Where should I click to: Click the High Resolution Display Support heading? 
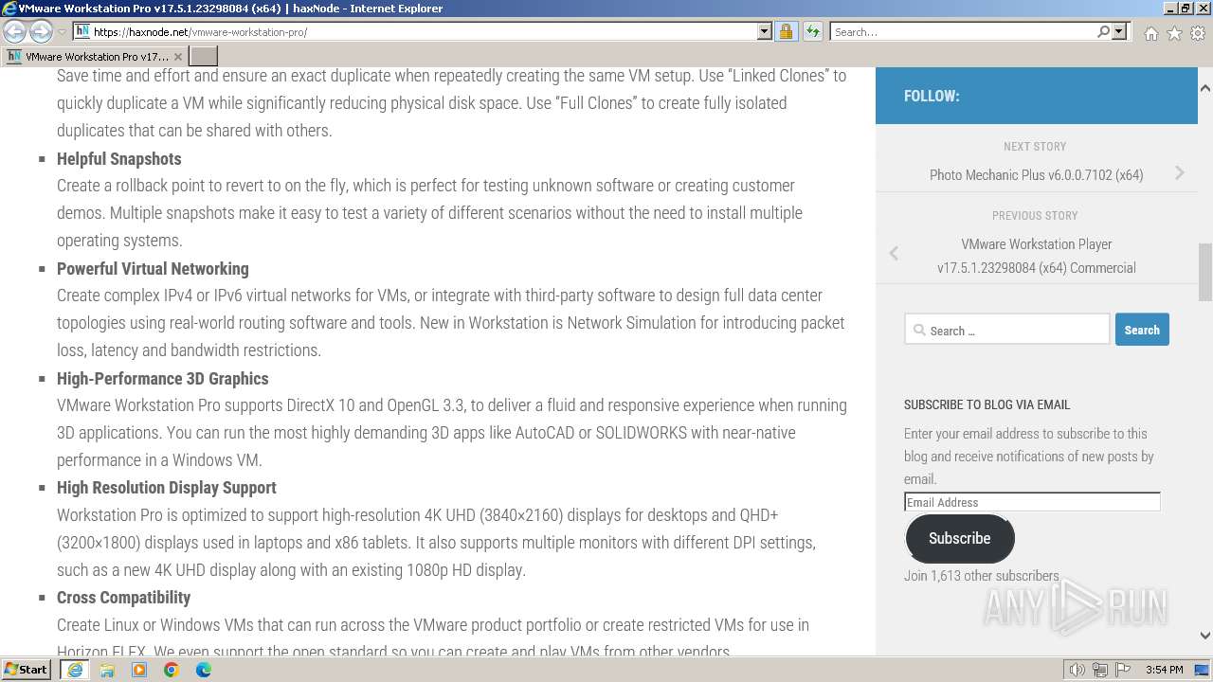point(167,488)
